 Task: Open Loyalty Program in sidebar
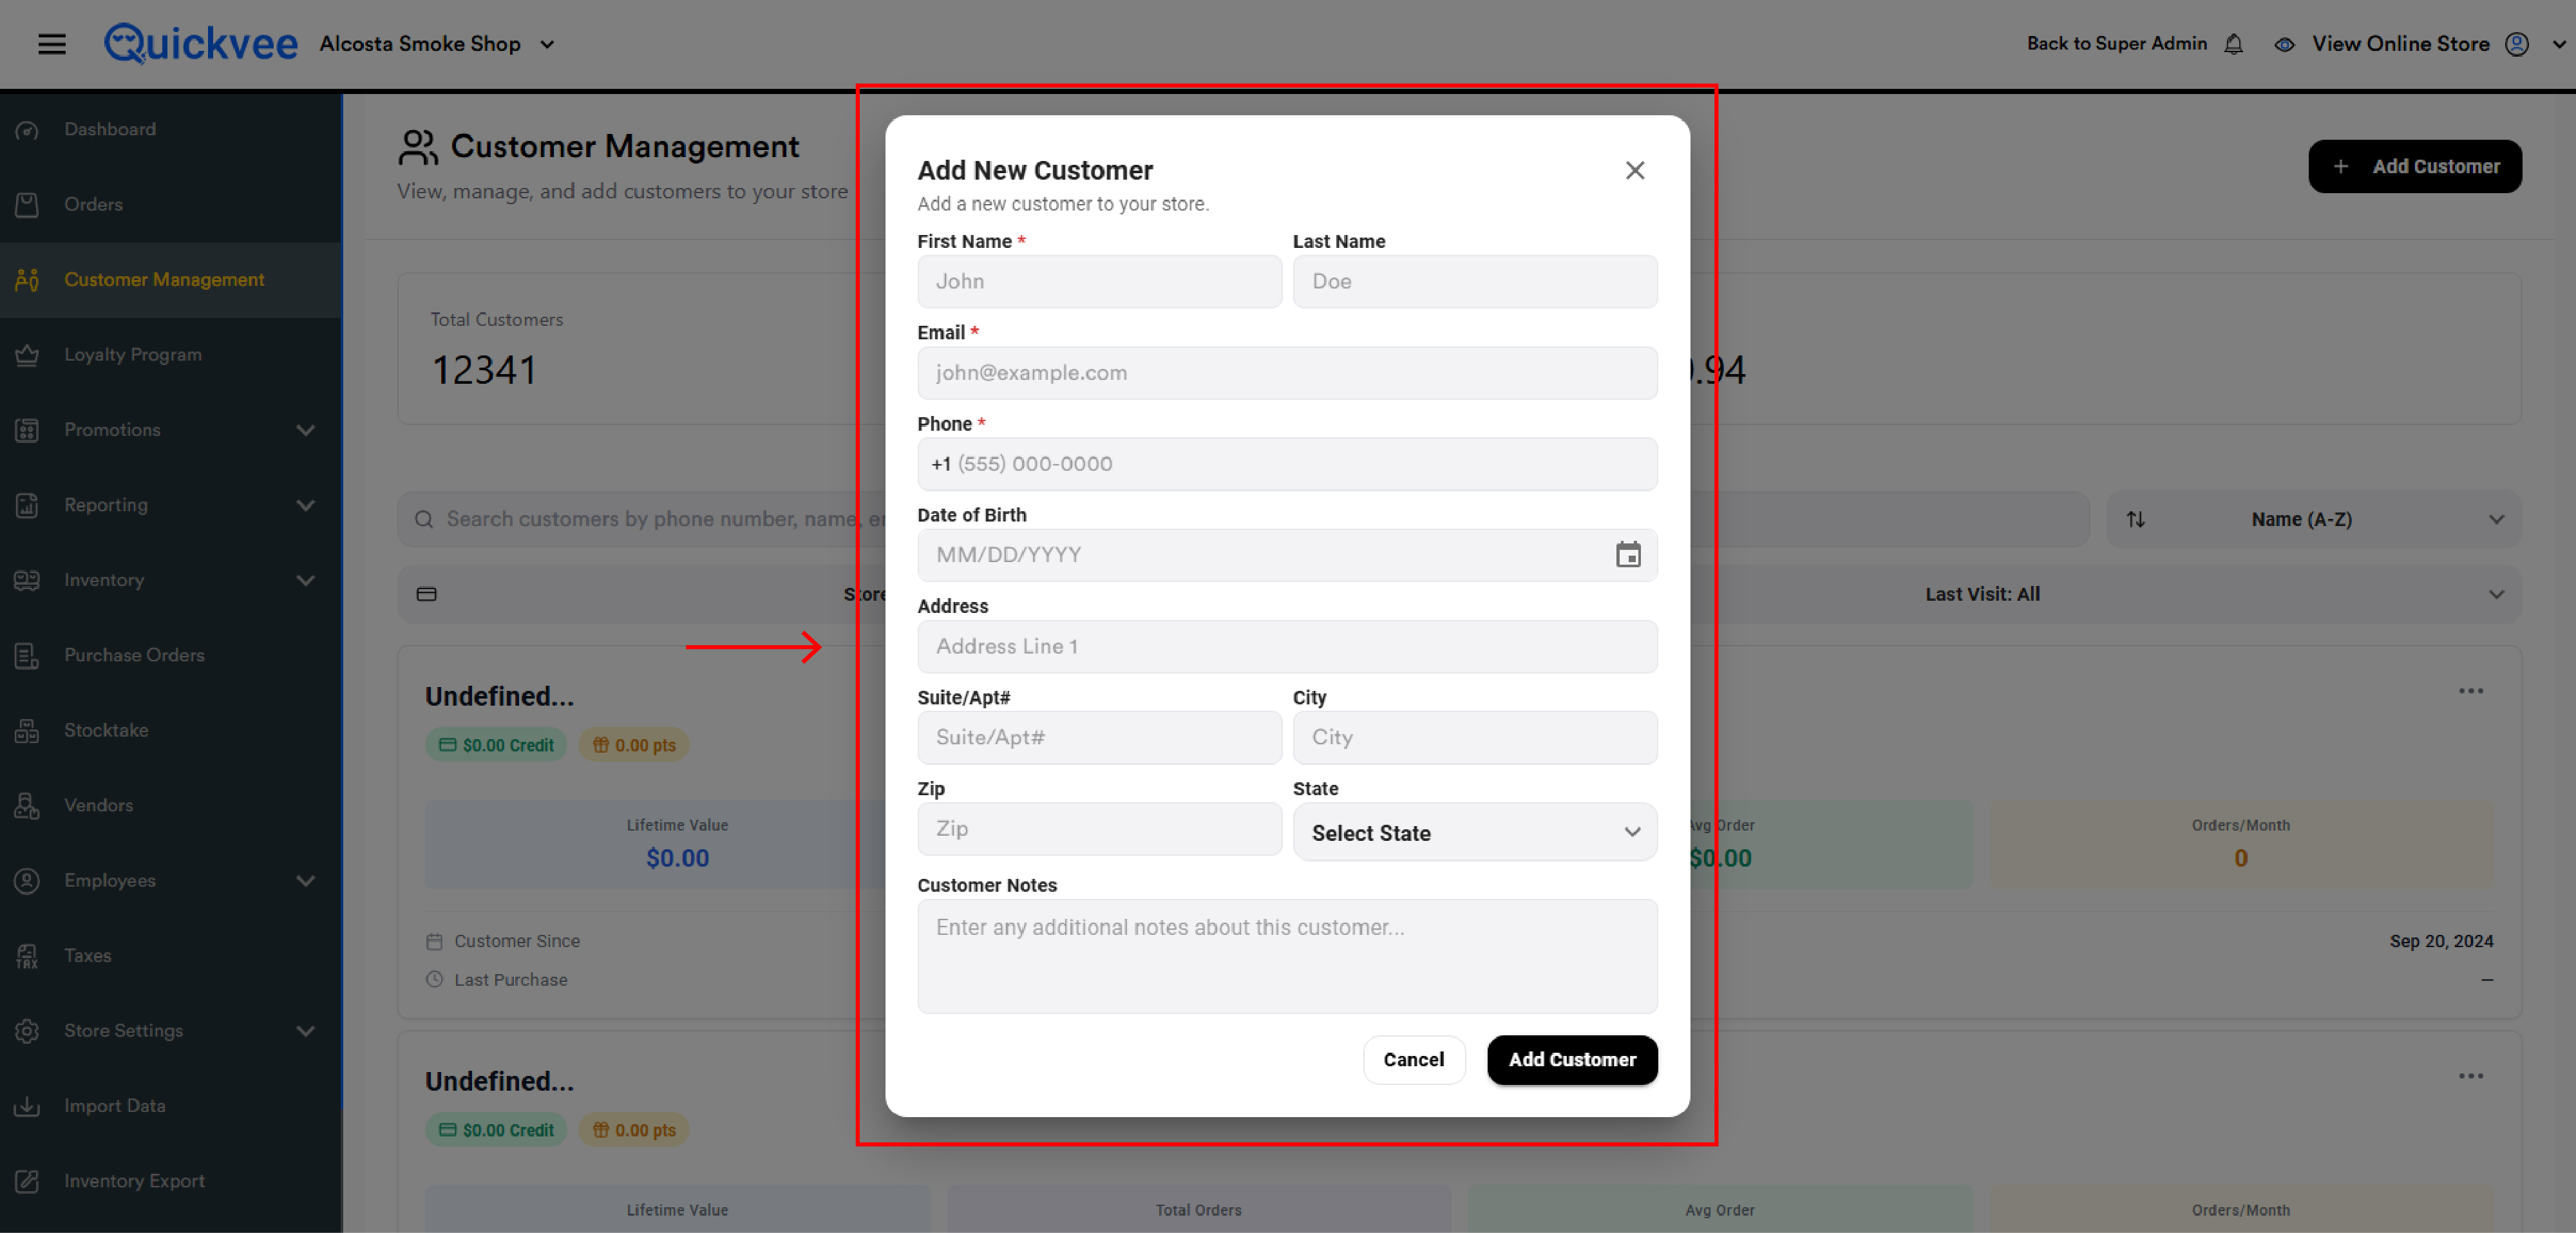(133, 355)
